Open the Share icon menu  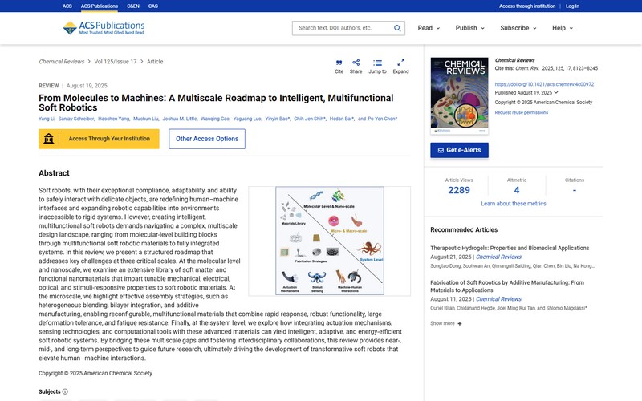[x=356, y=63]
